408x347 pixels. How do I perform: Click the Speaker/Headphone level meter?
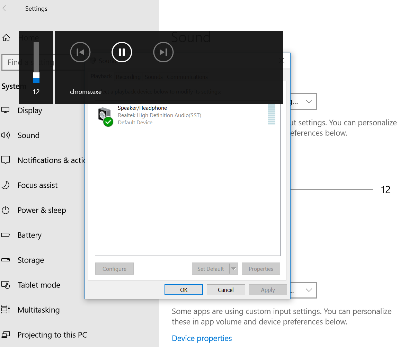(272, 114)
